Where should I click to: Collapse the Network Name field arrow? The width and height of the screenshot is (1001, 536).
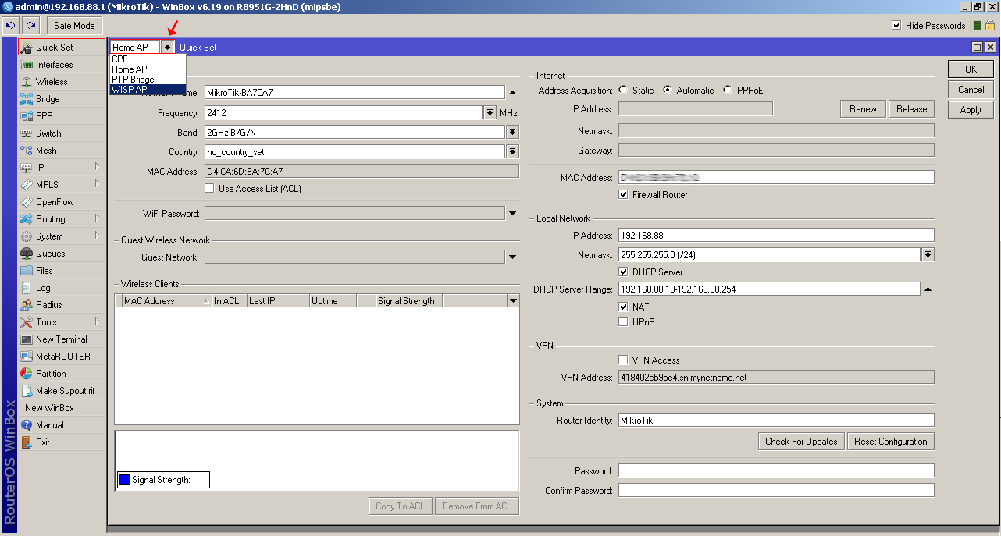513,92
